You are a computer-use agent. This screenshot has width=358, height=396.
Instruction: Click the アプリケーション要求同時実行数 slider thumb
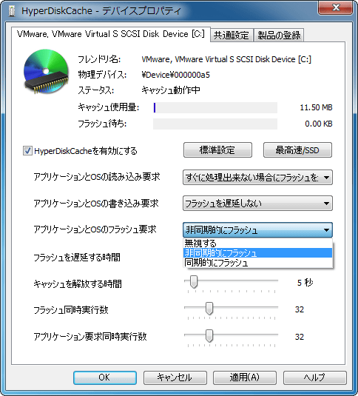(x=209, y=335)
